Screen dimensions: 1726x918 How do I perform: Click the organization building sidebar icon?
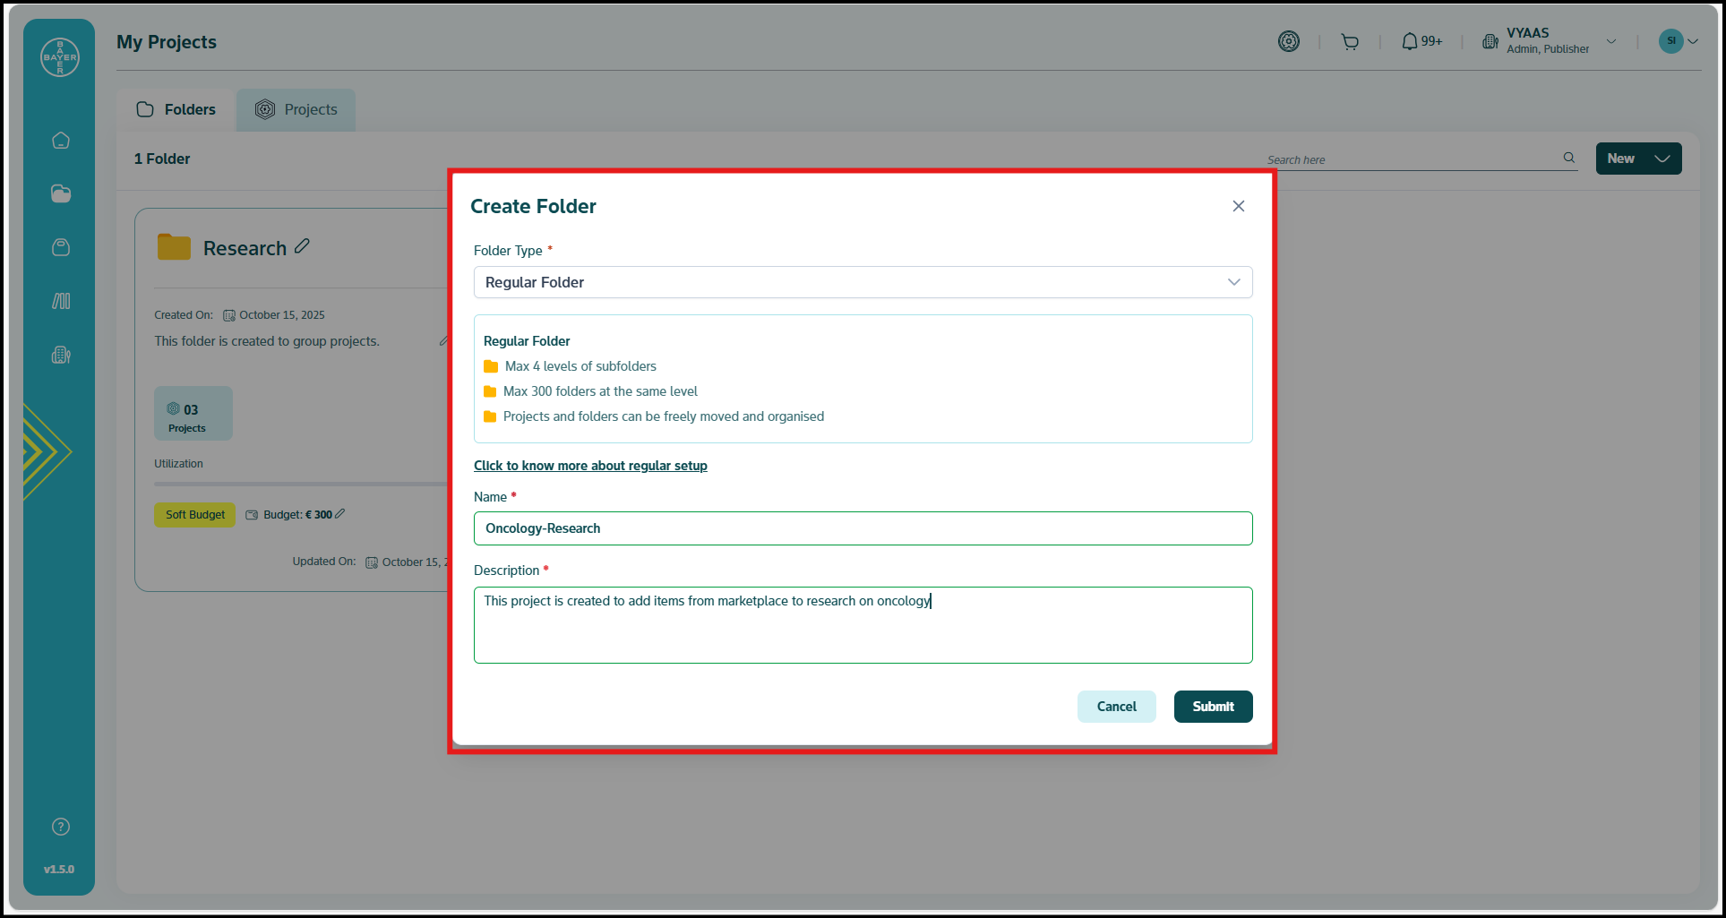[x=61, y=355]
